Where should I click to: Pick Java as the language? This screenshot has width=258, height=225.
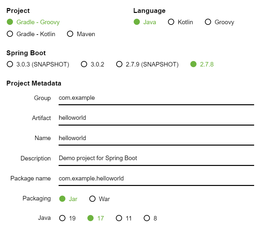click(137, 22)
